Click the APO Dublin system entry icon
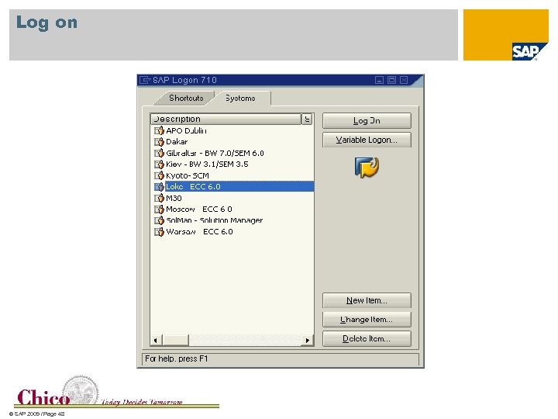Image resolution: width=558 pixels, height=419 pixels. click(159, 131)
